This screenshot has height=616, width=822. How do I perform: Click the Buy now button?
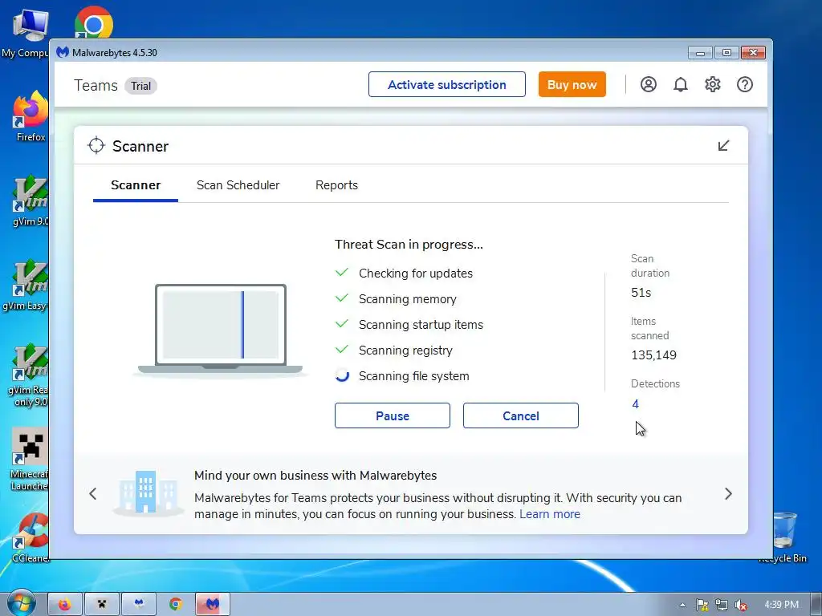(x=572, y=84)
